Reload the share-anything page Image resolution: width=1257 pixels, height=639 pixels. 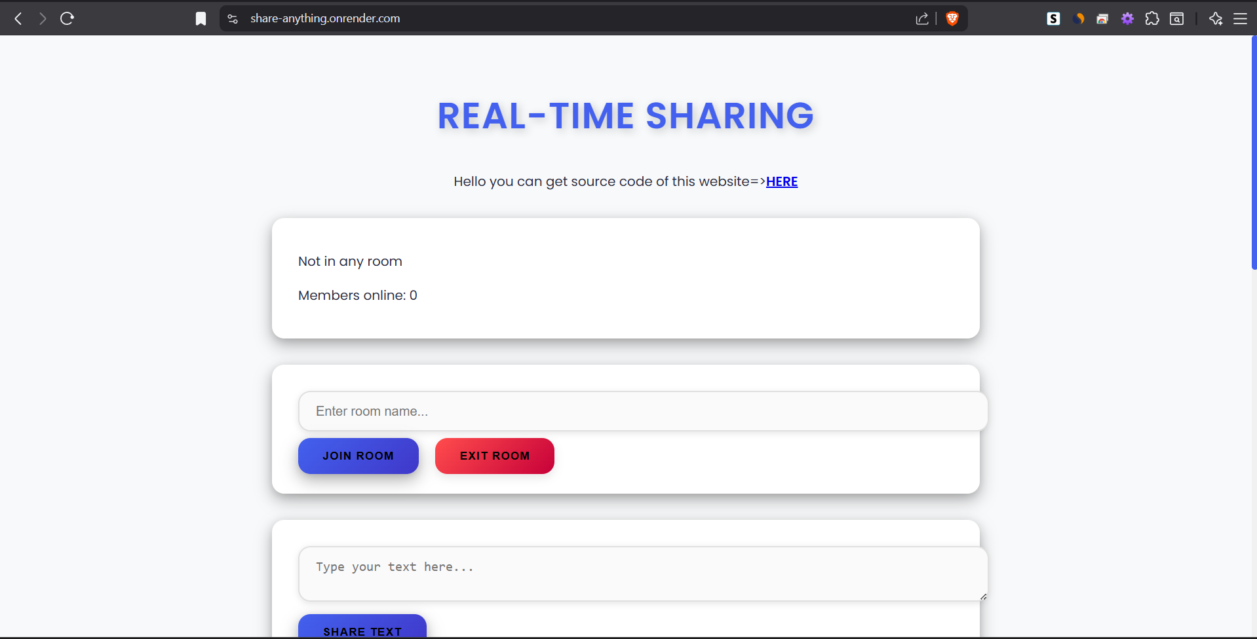point(66,18)
